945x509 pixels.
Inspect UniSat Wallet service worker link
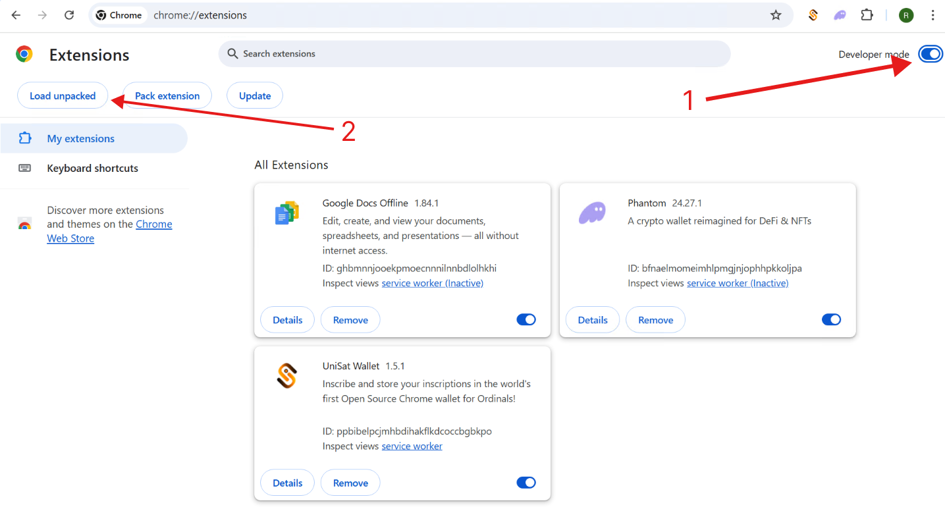412,446
